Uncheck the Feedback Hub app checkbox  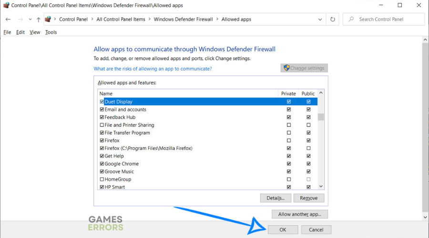(102, 117)
